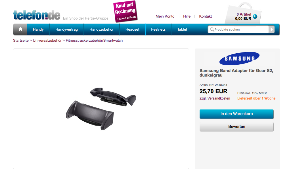This screenshot has height=171, width=293.
Task: Select the Festnetz category
Action: [x=158, y=29]
